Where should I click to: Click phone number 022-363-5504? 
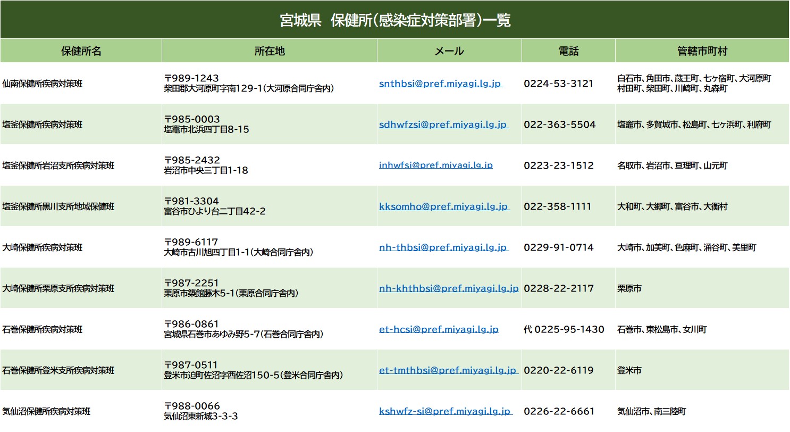[x=560, y=124]
